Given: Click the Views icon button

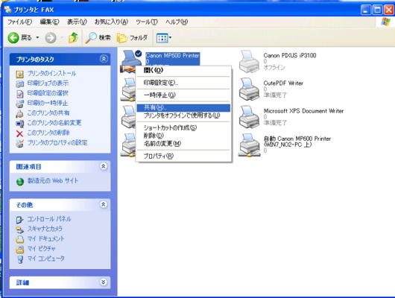Looking at the screenshot, I should 162,38.
